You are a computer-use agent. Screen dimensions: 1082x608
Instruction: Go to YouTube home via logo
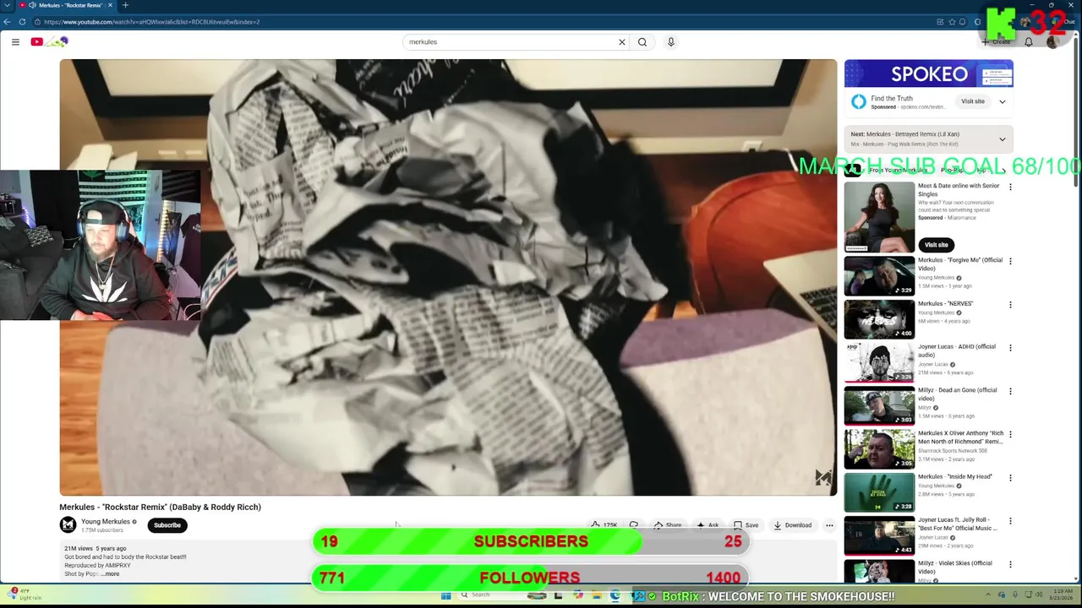click(49, 41)
